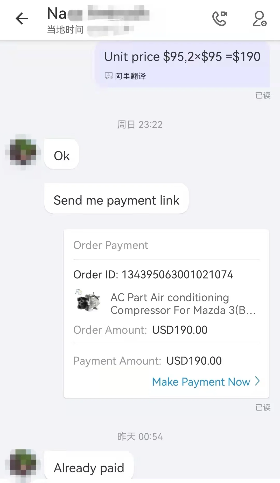Select the Order ID number text
Image resolution: width=280 pixels, height=483 pixels.
tap(177, 275)
